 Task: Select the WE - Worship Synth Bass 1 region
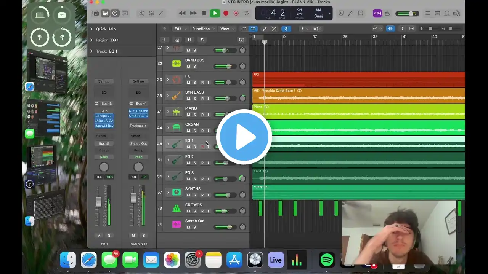pyautogui.click(x=358, y=95)
